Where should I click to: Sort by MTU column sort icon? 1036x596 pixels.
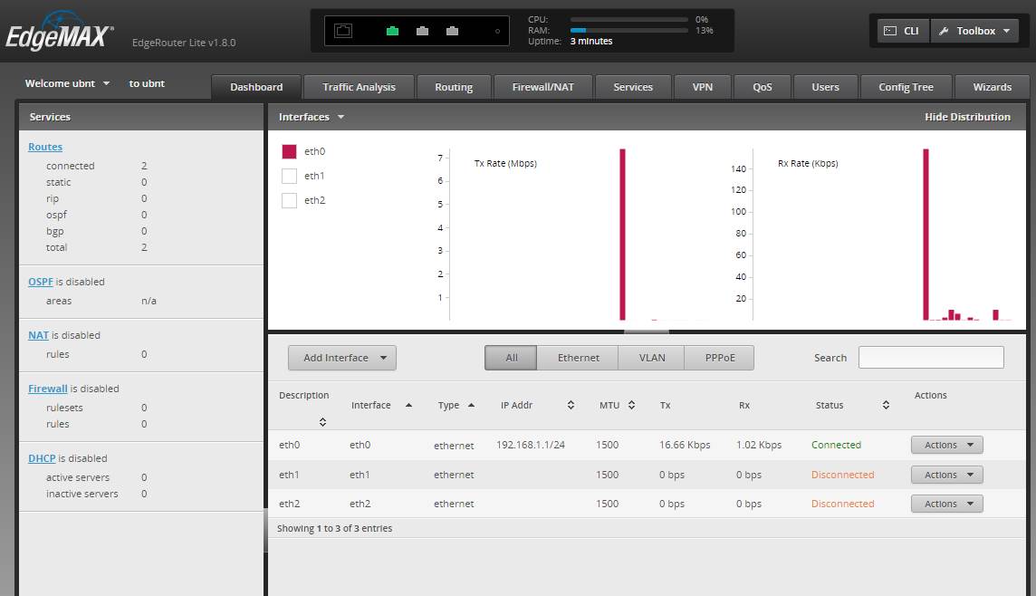click(x=631, y=406)
